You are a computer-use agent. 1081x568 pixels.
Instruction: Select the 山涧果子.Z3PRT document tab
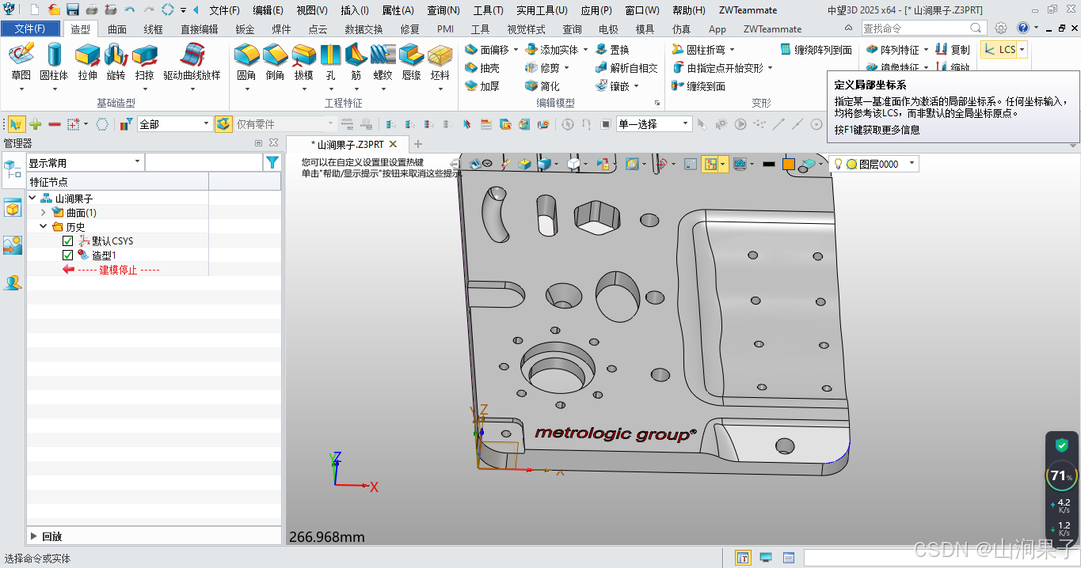click(348, 145)
